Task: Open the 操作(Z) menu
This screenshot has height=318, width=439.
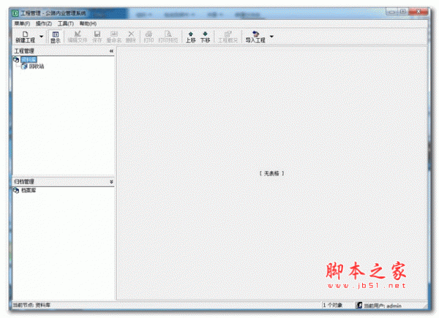Action: 44,23
